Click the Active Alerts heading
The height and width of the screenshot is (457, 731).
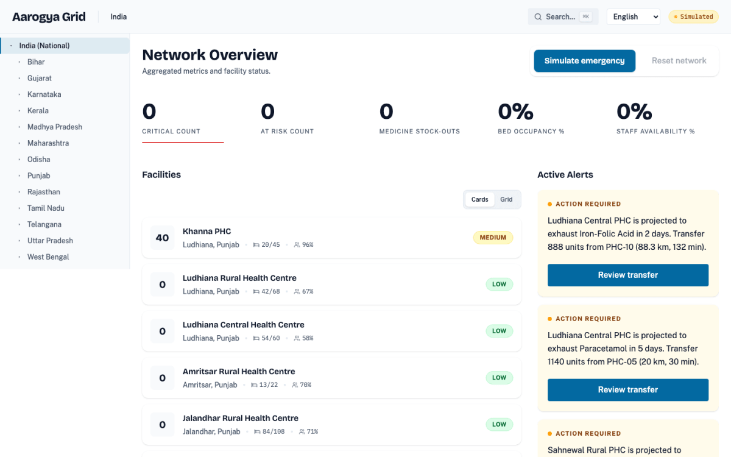(x=565, y=175)
